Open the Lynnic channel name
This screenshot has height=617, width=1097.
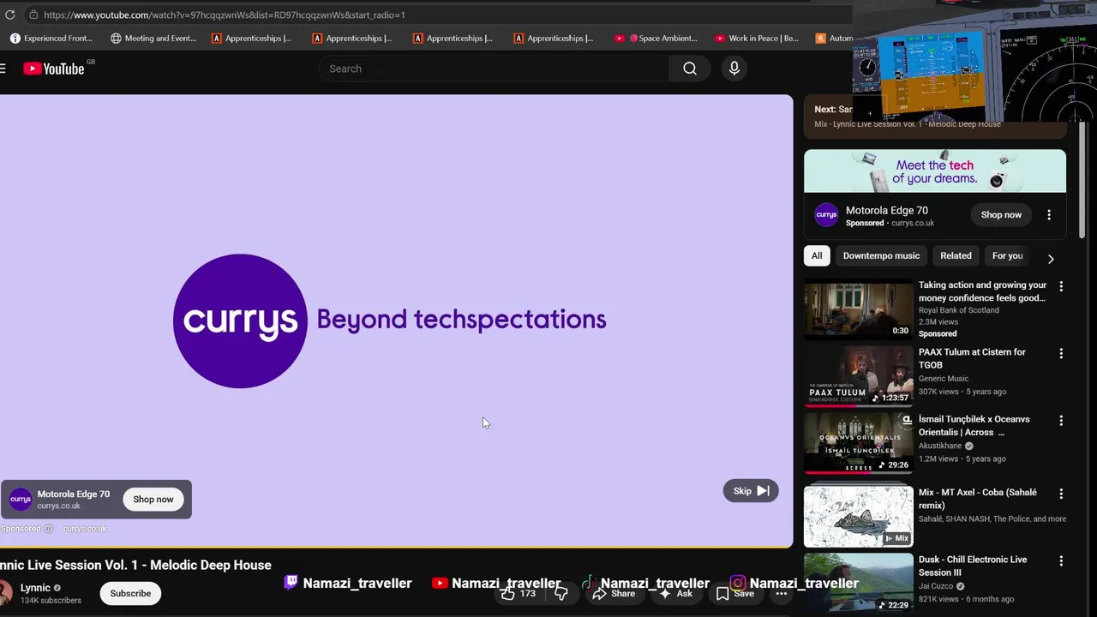tap(35, 588)
